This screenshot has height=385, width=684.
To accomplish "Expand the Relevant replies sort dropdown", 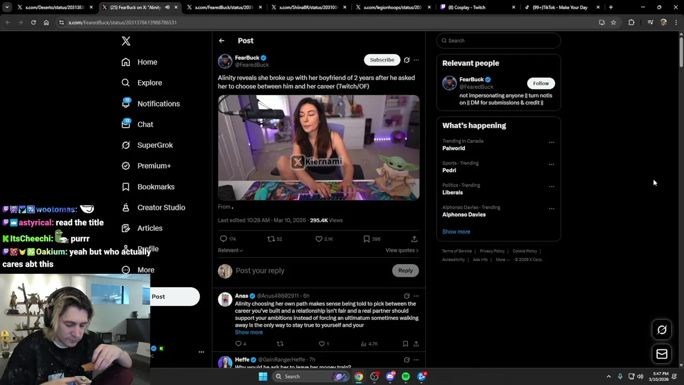I will [x=230, y=250].
